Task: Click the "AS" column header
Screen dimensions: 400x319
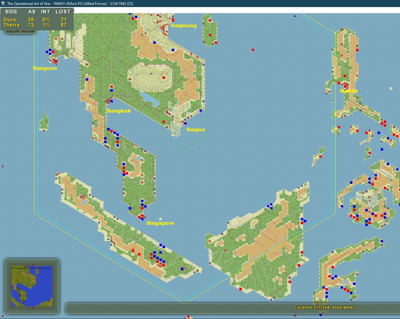Action: pos(32,12)
